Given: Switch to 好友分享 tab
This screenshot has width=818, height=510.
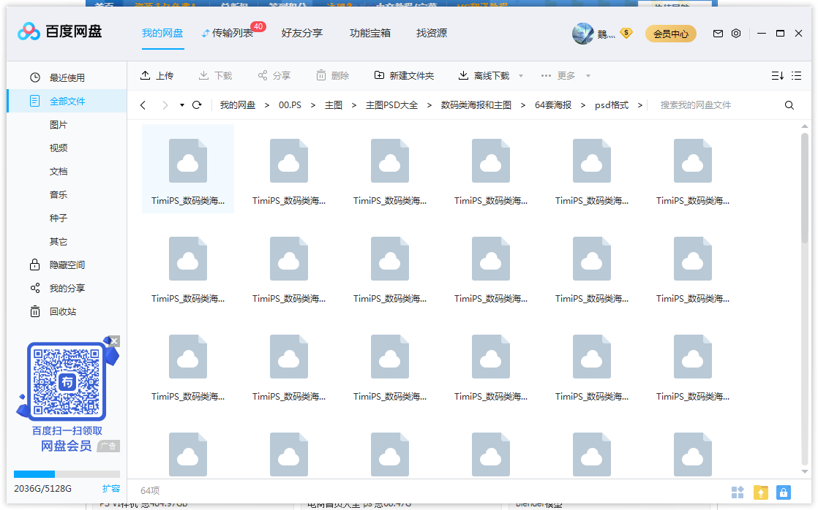Looking at the screenshot, I should (302, 34).
